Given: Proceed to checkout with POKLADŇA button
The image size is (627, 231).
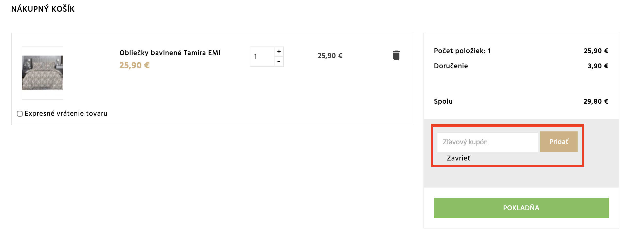Looking at the screenshot, I should point(521,208).
